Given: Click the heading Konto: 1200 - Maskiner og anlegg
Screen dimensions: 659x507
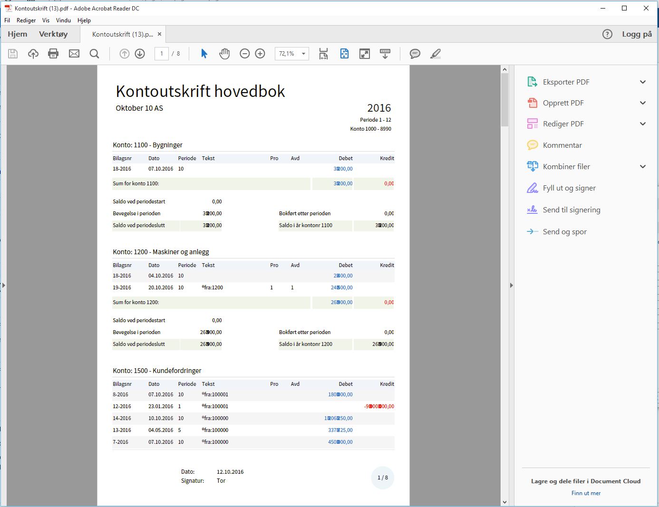Looking at the screenshot, I should [161, 252].
